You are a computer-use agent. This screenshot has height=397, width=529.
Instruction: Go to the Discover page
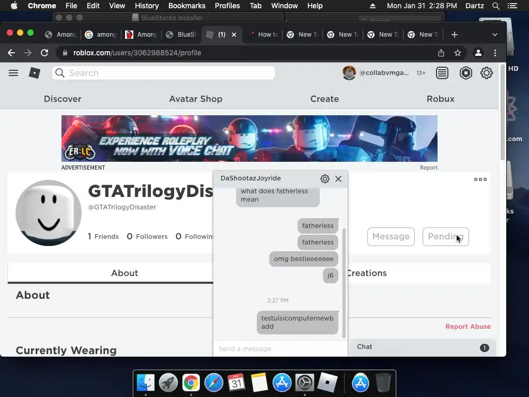[x=63, y=99]
